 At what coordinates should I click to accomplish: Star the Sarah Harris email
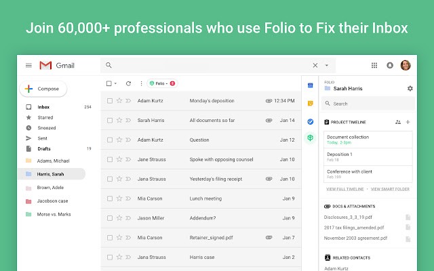pos(119,120)
